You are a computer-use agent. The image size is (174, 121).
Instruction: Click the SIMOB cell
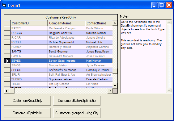(29, 65)
